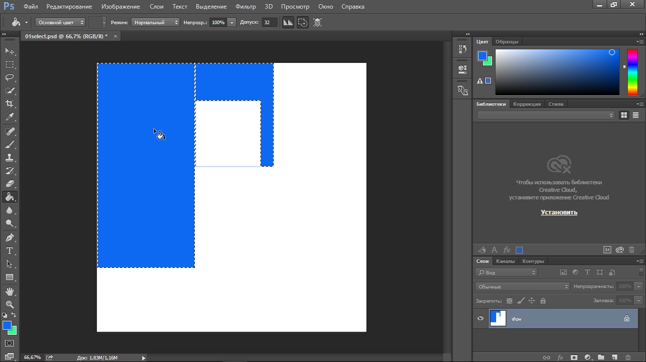
Task: Select the Hand tool
Action: click(x=10, y=292)
